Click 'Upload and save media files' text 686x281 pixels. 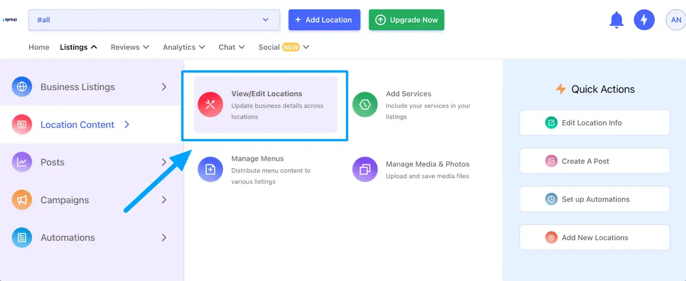427,176
